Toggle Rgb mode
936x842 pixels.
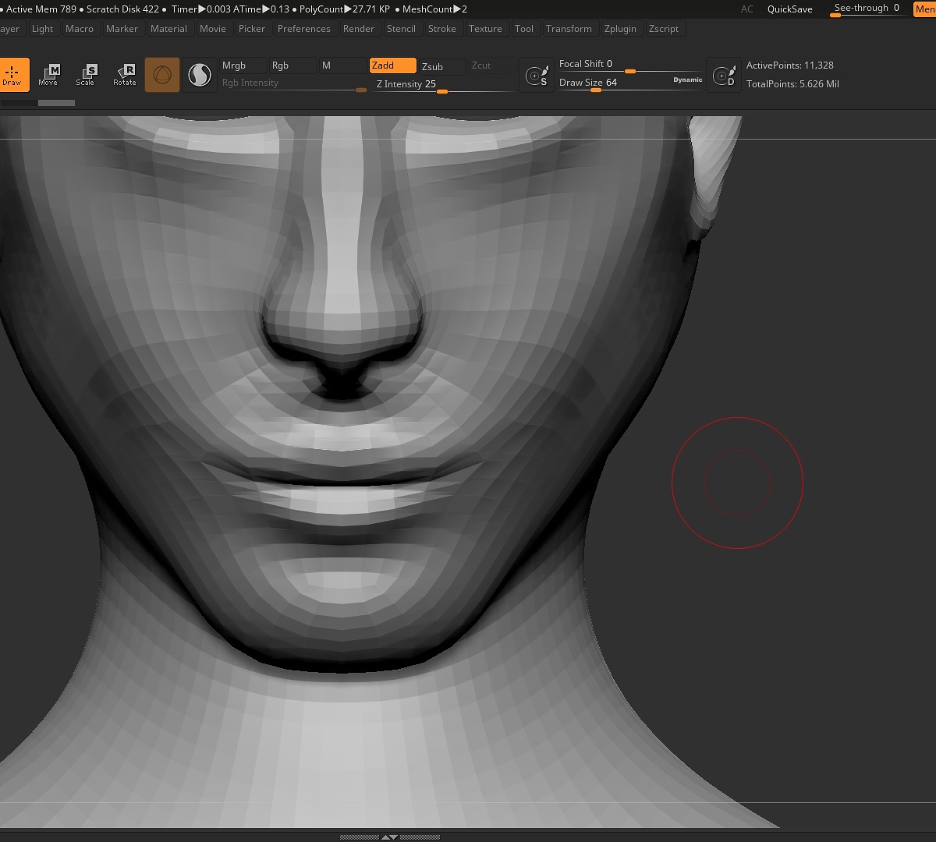(x=292, y=65)
